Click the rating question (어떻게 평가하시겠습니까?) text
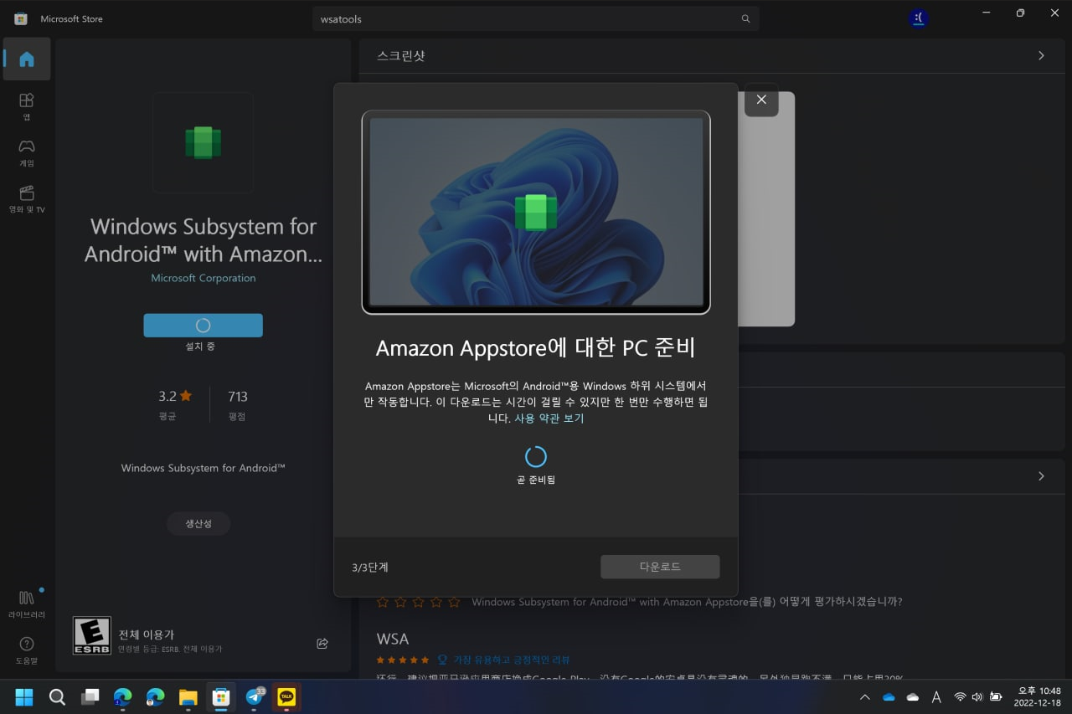This screenshot has height=714, width=1072. tap(687, 602)
